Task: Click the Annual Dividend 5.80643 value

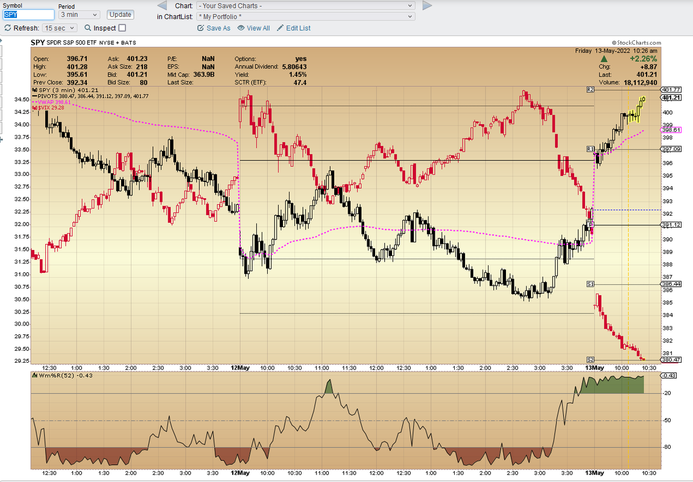Action: point(294,67)
